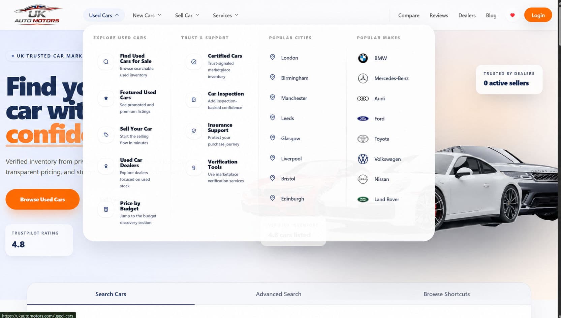Viewport: 561px width, 318px height.
Task: Click the Ford oval logo
Action: click(x=363, y=118)
